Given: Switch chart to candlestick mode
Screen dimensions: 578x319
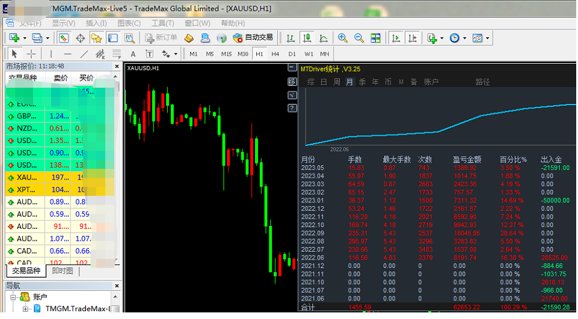Looking at the screenshot, I should 307,38.
